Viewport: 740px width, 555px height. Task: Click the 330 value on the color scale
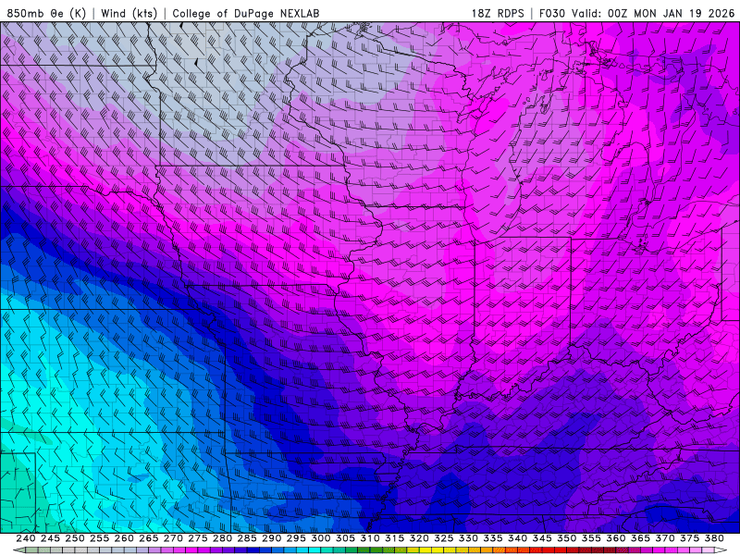click(468, 538)
